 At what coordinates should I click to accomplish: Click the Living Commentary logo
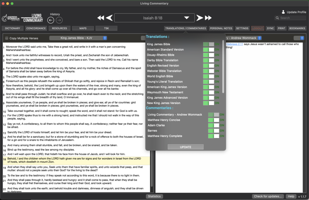tap(33, 18)
